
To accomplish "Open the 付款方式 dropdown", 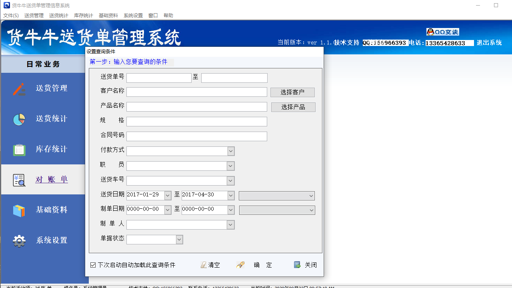I will pyautogui.click(x=231, y=151).
